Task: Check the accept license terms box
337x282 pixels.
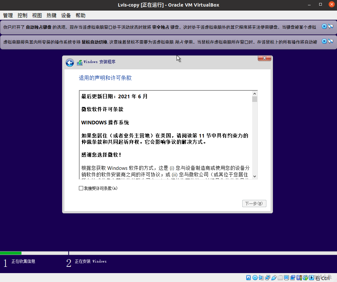Action: click(81, 188)
